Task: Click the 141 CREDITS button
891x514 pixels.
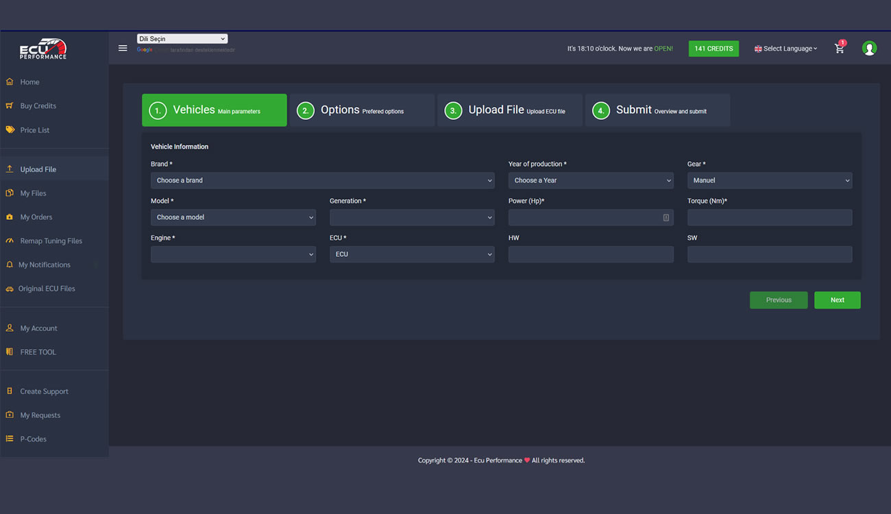Action: [713, 49]
